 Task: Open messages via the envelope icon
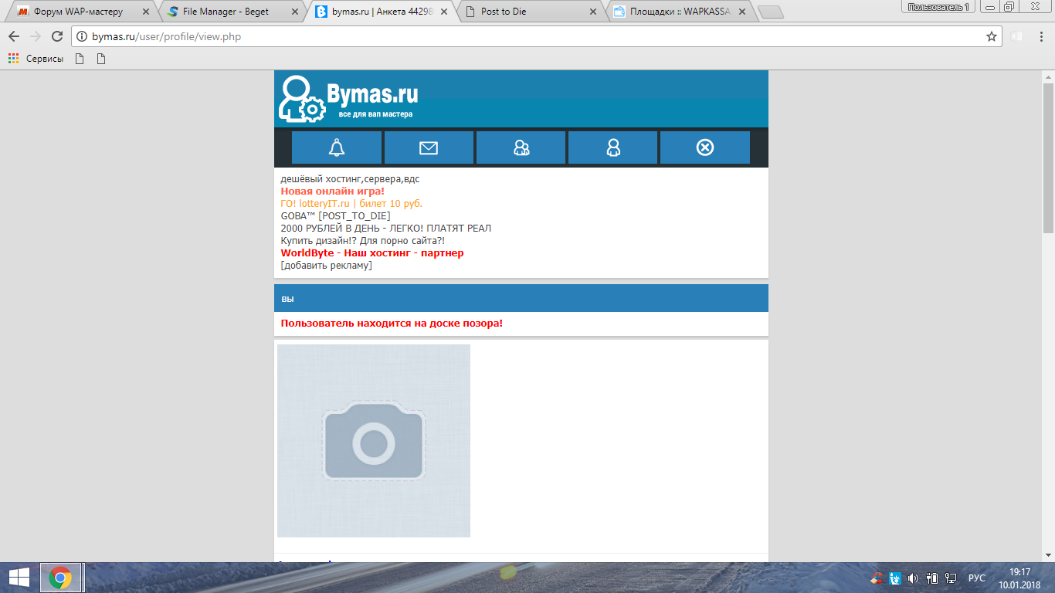click(x=429, y=147)
